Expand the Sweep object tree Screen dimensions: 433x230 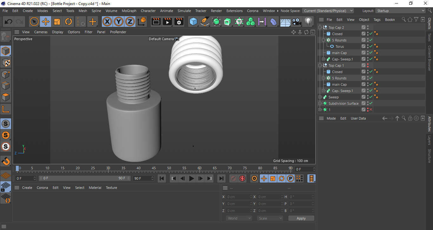320,97
